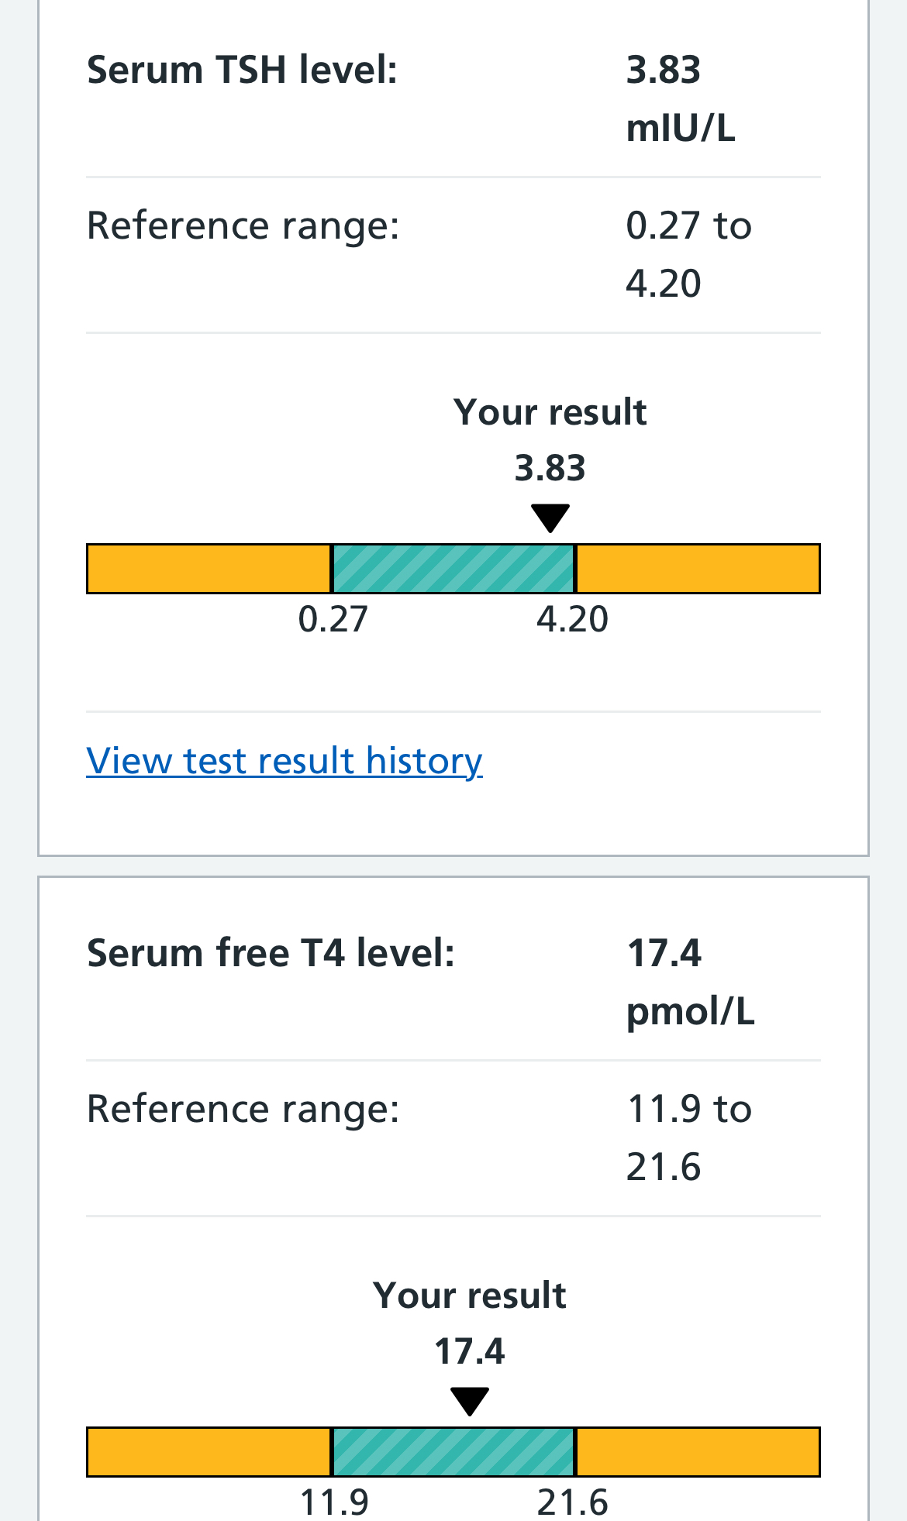Click the 4.20 upper limit label under TSH bar

[x=572, y=619]
